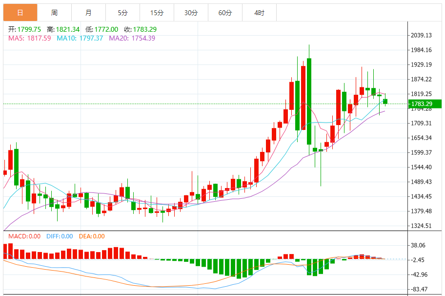Switch to the 周 weekly tab

click(x=54, y=13)
